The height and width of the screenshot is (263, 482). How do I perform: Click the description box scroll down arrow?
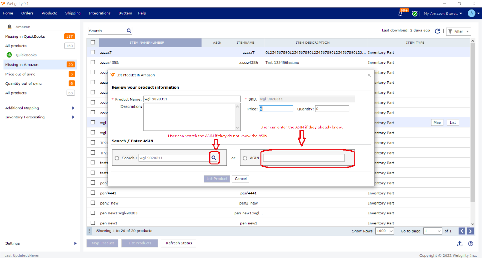click(237, 128)
